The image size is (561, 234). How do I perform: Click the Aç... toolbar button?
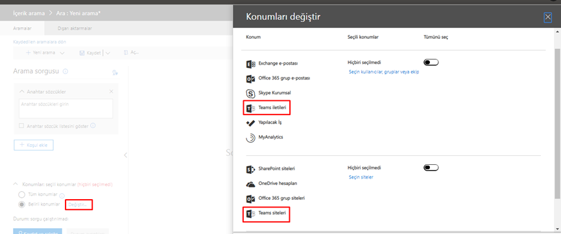[x=131, y=53]
